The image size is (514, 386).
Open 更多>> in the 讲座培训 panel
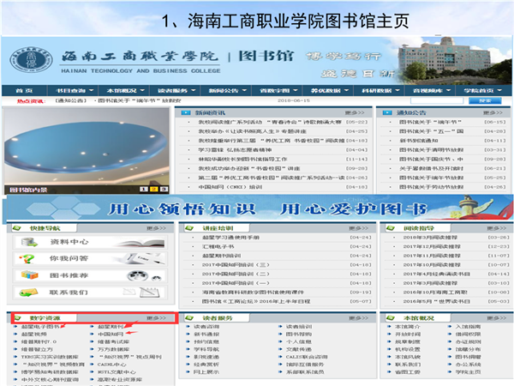coord(359,228)
